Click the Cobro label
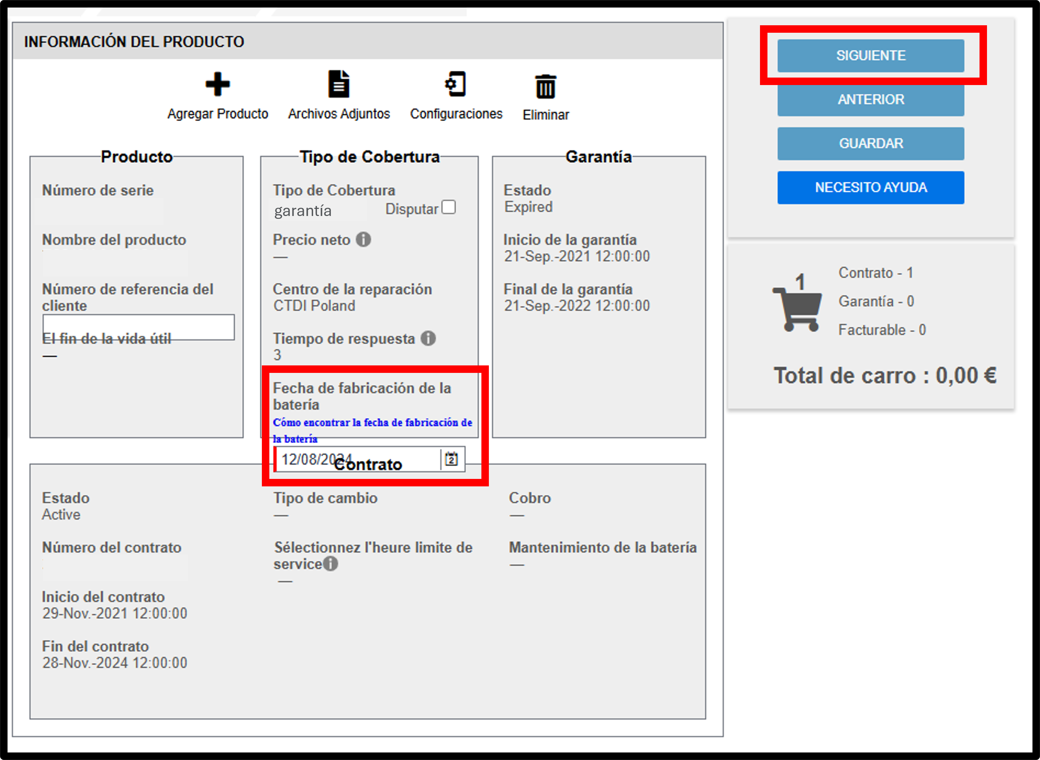Screen dimensions: 1040x760 click(530, 498)
